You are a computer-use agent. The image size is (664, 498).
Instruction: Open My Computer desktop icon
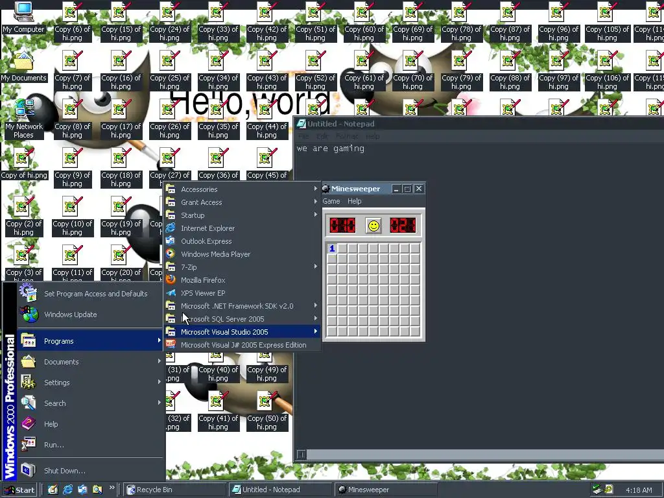[23, 18]
